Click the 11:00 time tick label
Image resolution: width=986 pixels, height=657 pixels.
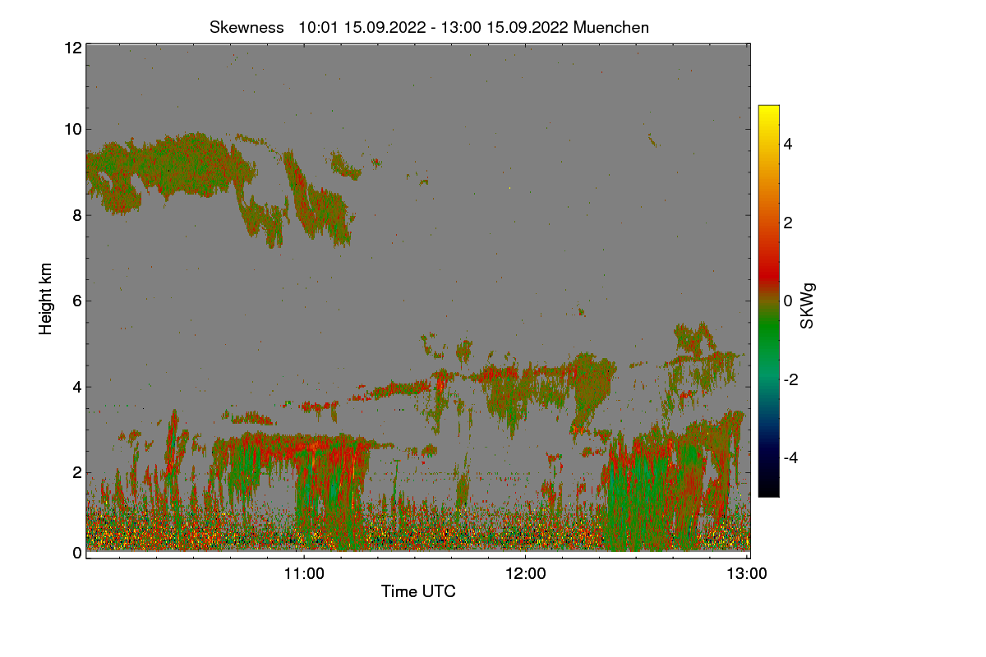pos(304,573)
